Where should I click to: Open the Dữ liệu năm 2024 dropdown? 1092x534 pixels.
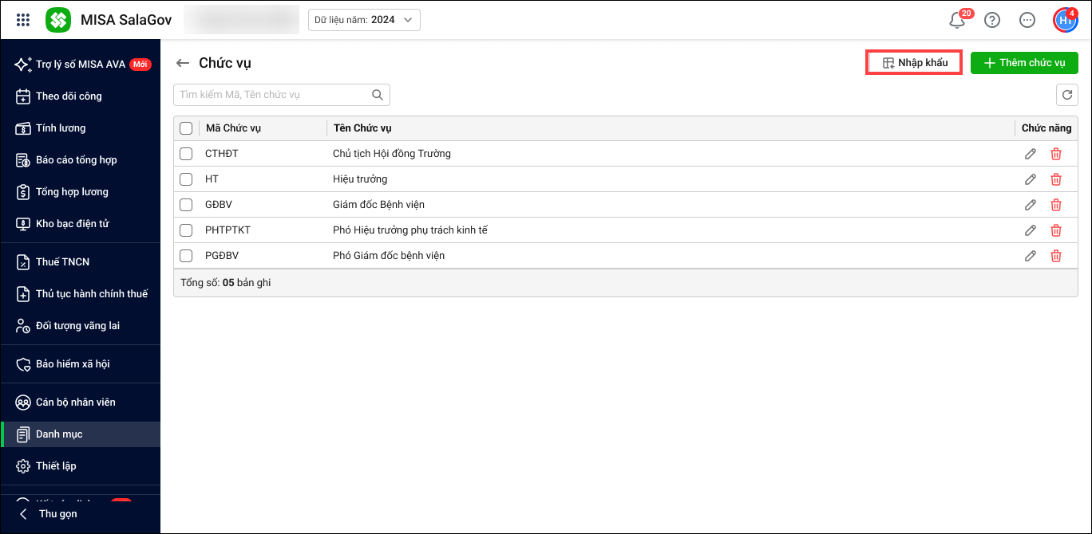click(x=364, y=20)
